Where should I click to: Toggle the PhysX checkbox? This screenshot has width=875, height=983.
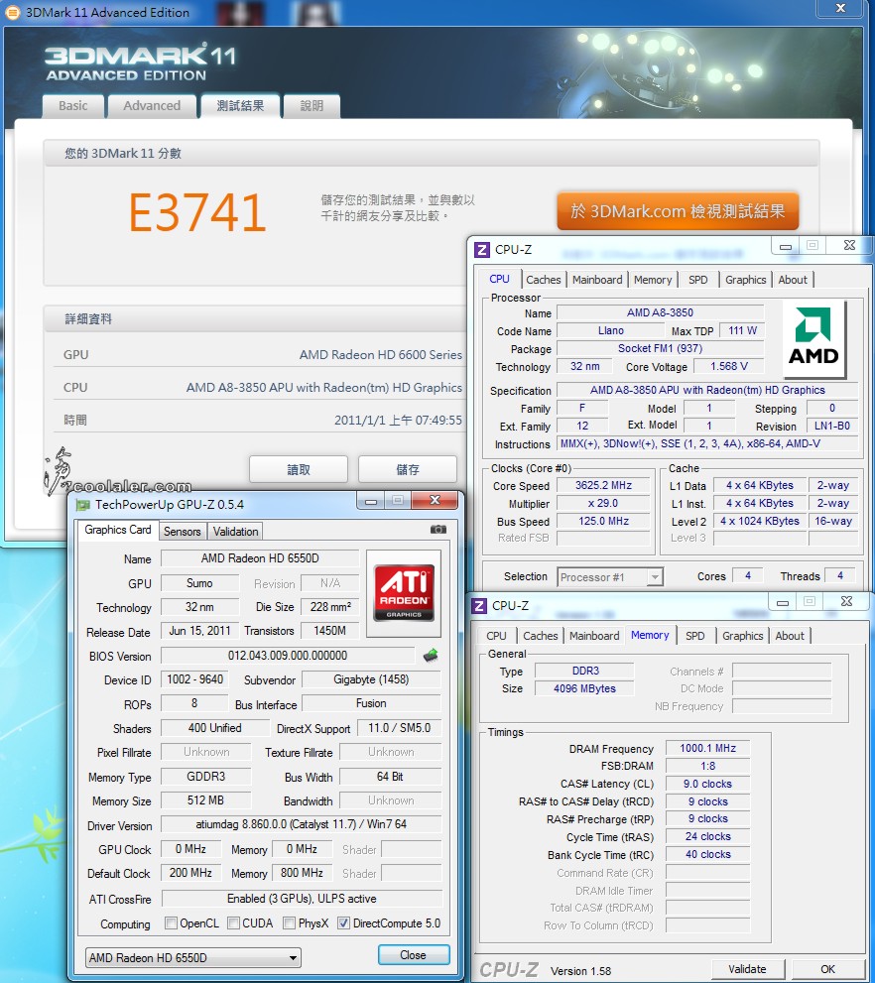289,922
